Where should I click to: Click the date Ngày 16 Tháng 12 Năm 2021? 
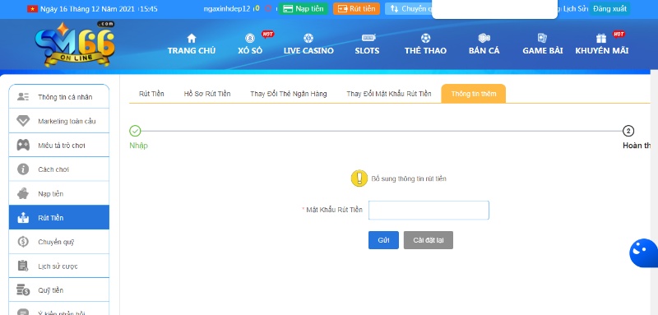click(87, 9)
